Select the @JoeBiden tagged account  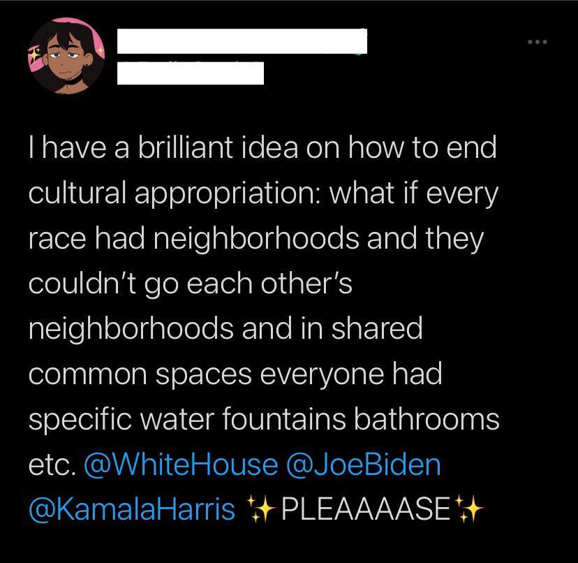[364, 463]
